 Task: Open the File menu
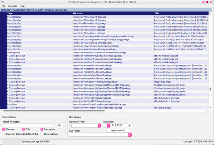pos(4,6)
